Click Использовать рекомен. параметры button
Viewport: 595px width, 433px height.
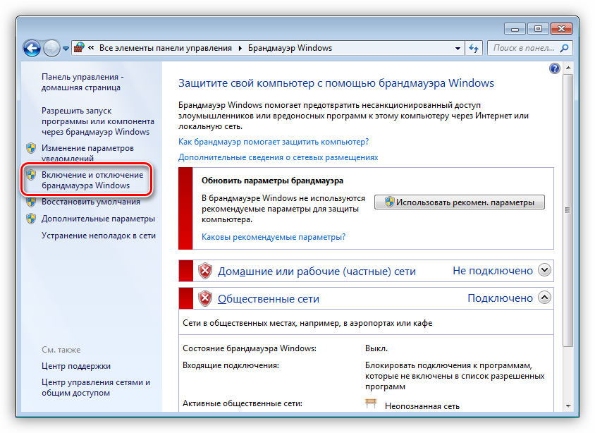click(x=460, y=202)
